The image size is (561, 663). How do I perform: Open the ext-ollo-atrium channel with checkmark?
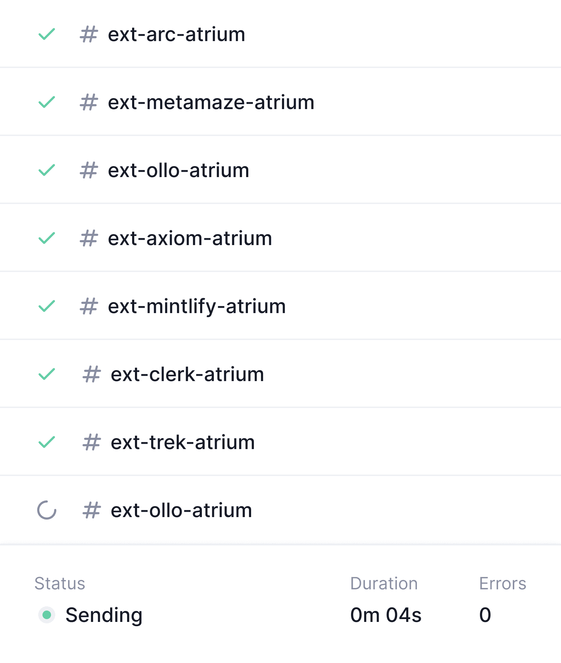(x=178, y=170)
